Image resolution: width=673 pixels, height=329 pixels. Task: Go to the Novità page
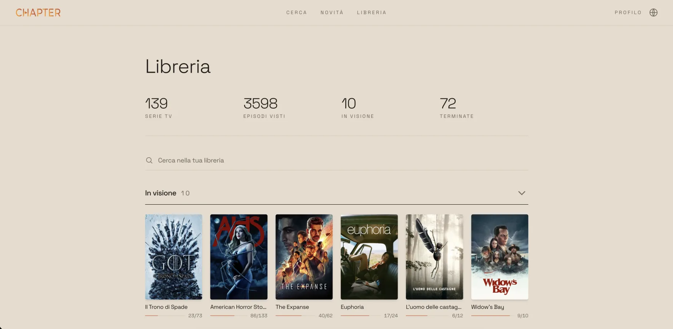coord(332,13)
